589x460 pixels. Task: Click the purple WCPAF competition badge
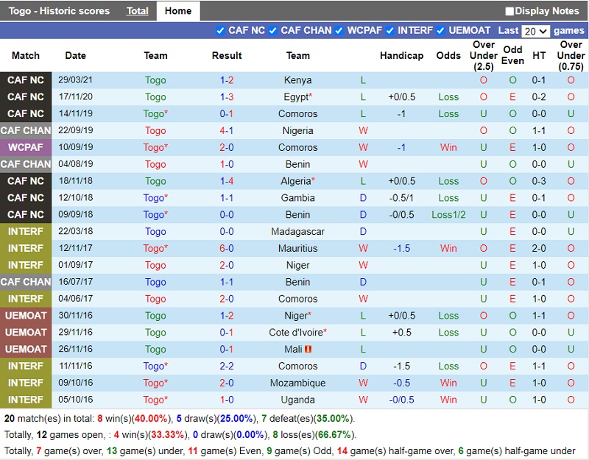(x=26, y=147)
